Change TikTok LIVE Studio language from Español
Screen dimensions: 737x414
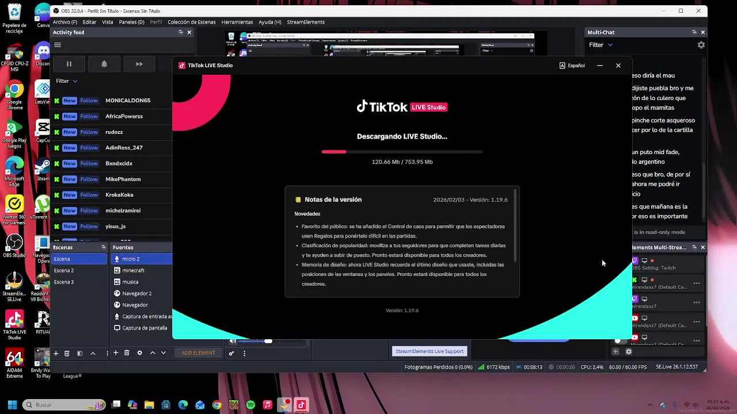click(572, 66)
